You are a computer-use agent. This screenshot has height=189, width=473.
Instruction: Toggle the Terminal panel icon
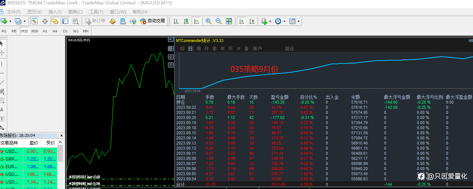[65, 21]
